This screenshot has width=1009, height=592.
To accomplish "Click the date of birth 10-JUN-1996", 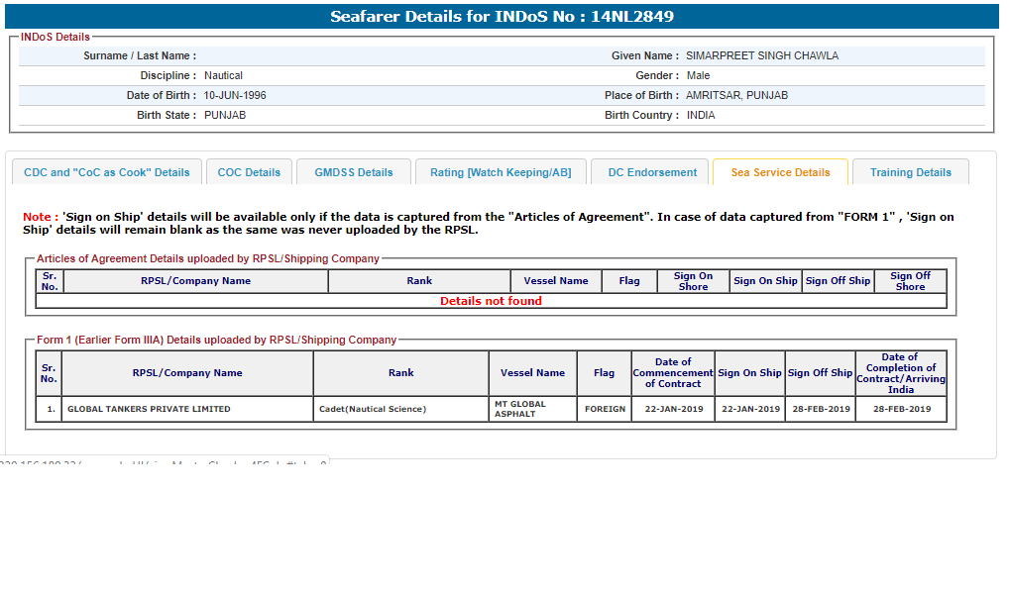I will click(235, 96).
